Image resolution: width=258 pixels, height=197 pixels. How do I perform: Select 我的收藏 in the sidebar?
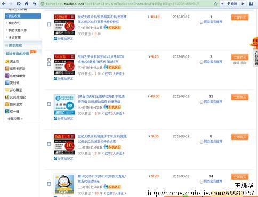[x=23, y=16]
